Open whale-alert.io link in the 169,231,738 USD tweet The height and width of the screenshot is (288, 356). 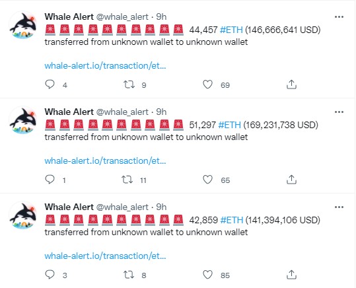click(x=106, y=161)
